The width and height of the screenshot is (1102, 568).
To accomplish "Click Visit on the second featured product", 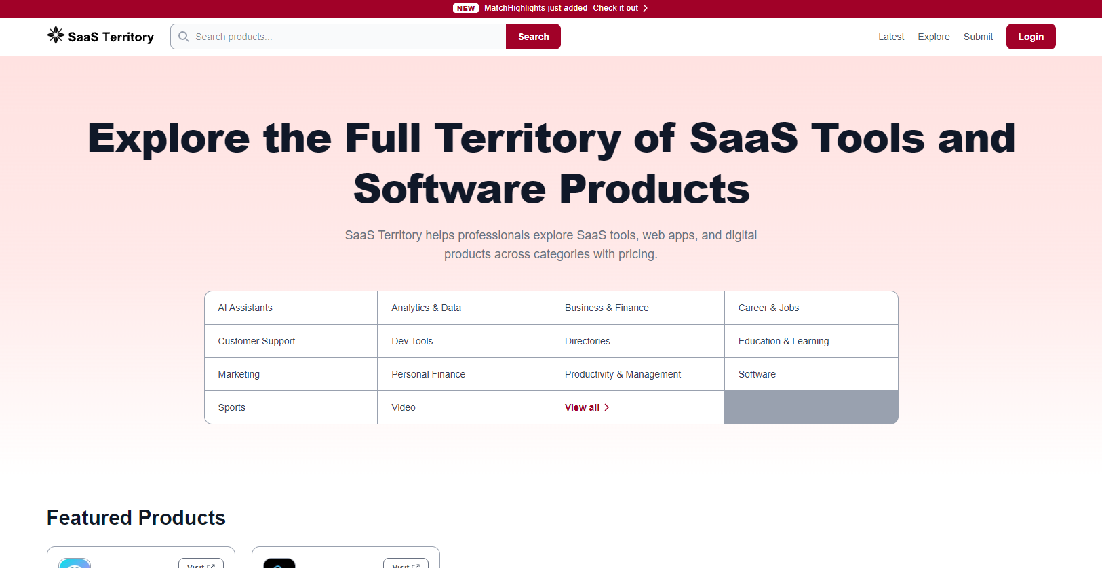I will click(x=406, y=564).
